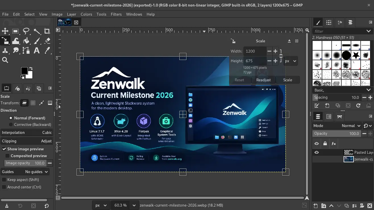Select the Paintbrush tool

coord(37,41)
